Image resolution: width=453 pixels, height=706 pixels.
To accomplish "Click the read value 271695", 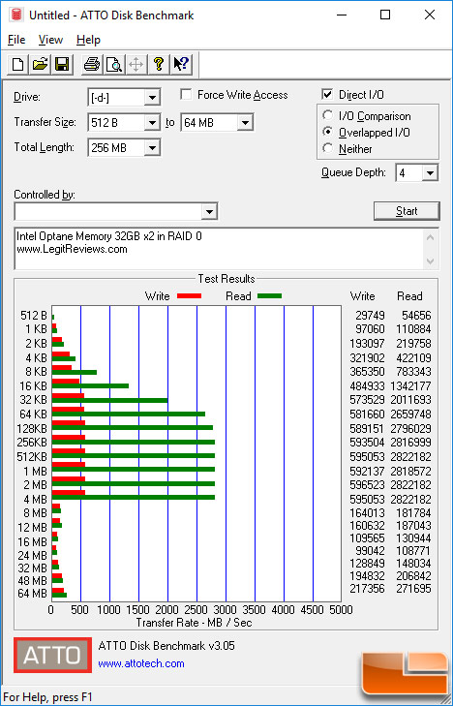I will (413, 588).
